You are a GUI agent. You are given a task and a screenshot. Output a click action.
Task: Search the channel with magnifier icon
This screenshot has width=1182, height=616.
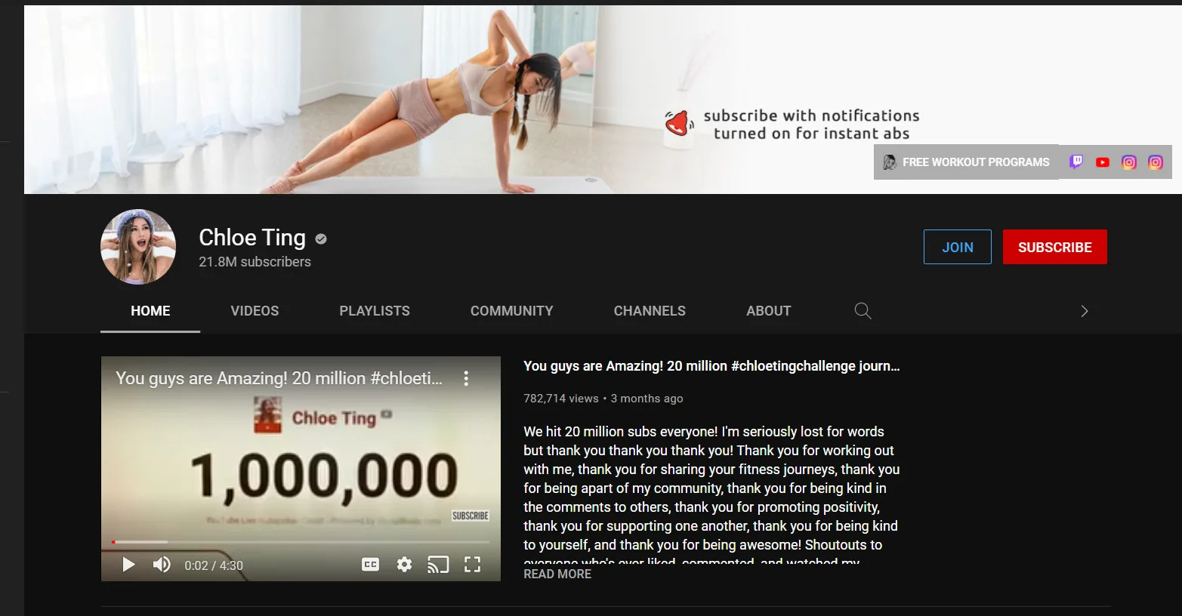[x=863, y=311]
